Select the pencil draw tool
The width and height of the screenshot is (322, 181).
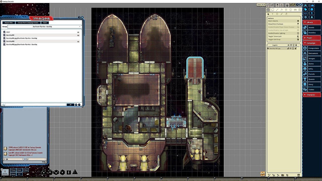(x=281, y=14)
